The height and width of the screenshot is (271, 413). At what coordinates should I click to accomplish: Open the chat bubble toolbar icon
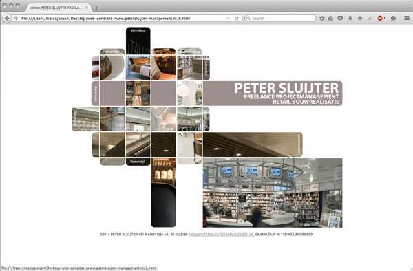pos(393,18)
